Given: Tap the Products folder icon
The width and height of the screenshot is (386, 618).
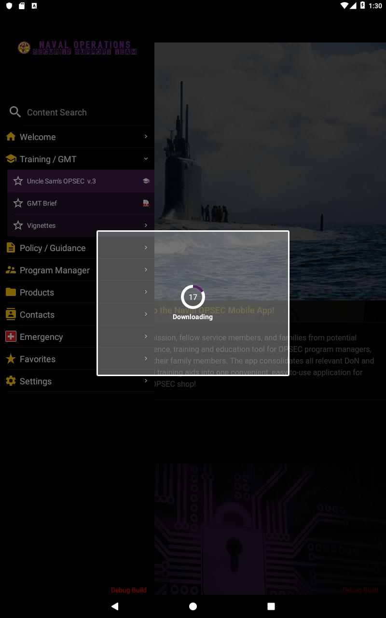Looking at the screenshot, I should click(11, 292).
